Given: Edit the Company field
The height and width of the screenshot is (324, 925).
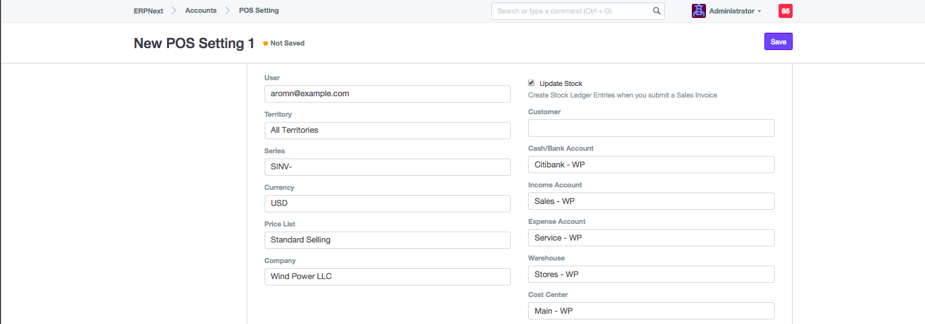Looking at the screenshot, I should click(387, 277).
